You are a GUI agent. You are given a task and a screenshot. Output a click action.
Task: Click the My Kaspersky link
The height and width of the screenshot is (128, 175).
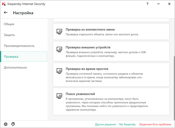(x=127, y=124)
